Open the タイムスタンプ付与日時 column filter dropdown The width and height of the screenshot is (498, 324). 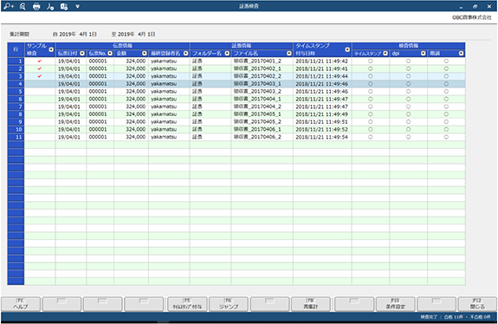coord(347,49)
